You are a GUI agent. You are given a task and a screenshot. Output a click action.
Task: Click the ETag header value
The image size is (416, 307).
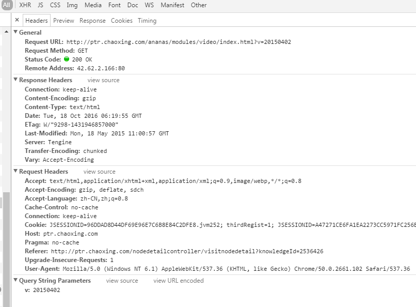[81, 125]
